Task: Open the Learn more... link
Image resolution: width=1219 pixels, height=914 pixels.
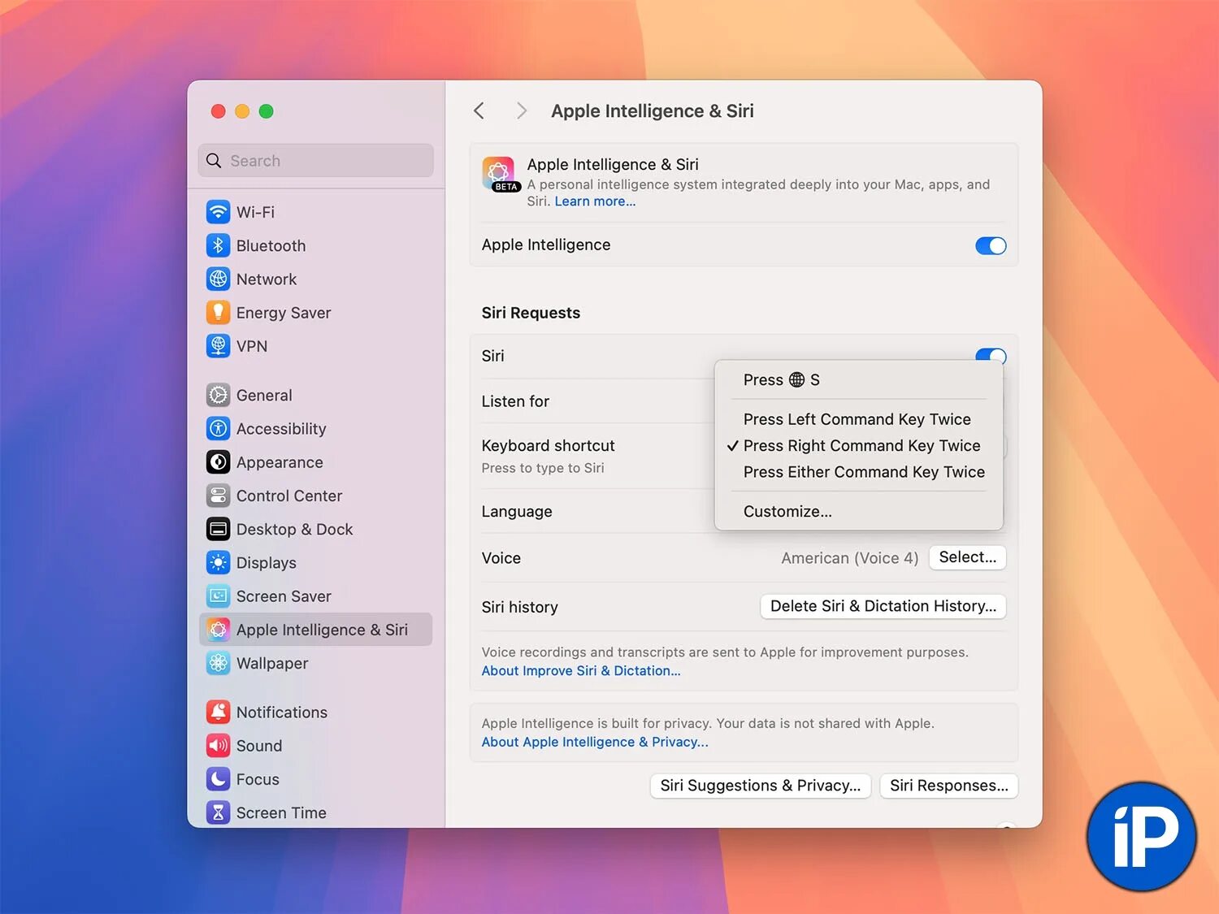Action: tap(595, 201)
